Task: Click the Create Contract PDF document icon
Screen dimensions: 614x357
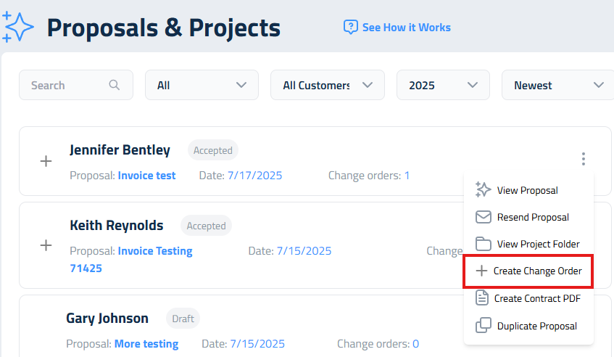Action: [x=482, y=297]
